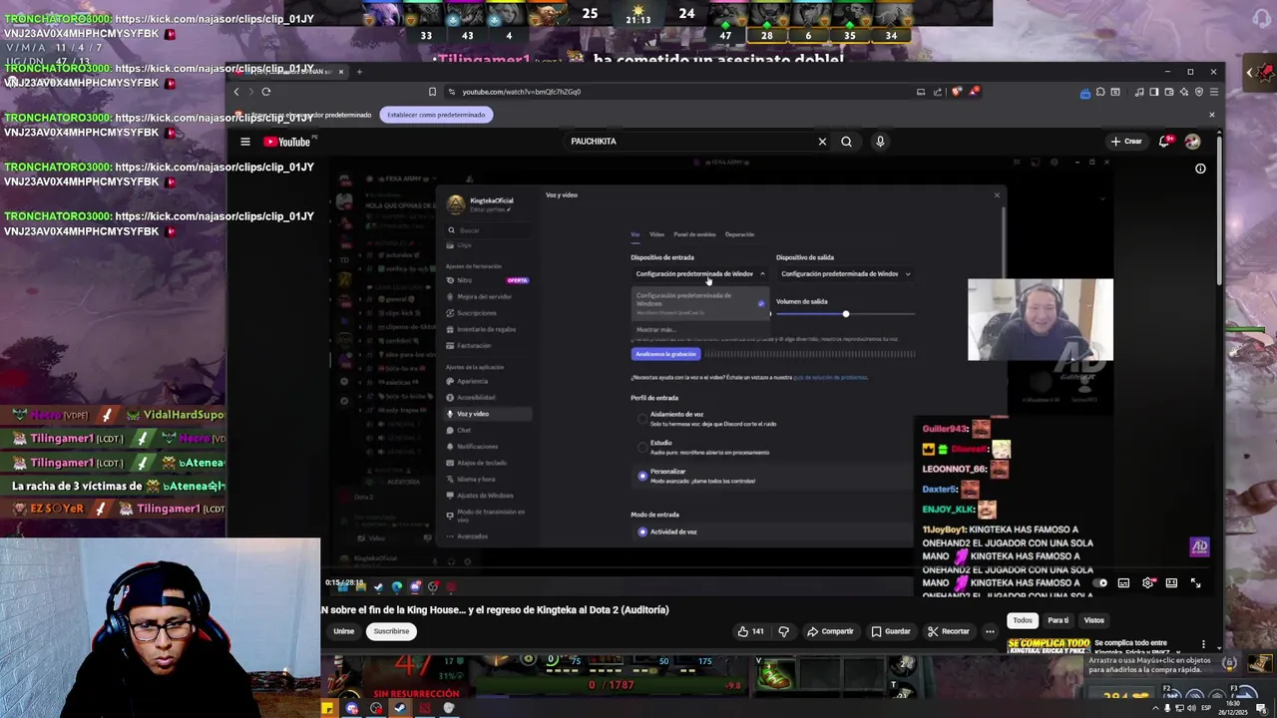Open the YouTube account avatar menu
Screen dimensions: 1277x718
point(1192,142)
